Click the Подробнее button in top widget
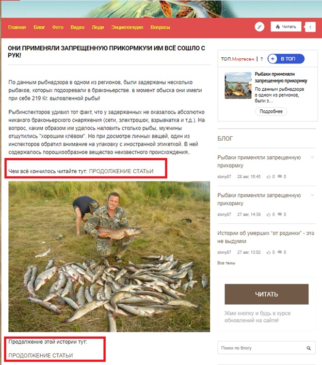Screen dimensions: 322x365 pyautogui.click(x=271, y=111)
